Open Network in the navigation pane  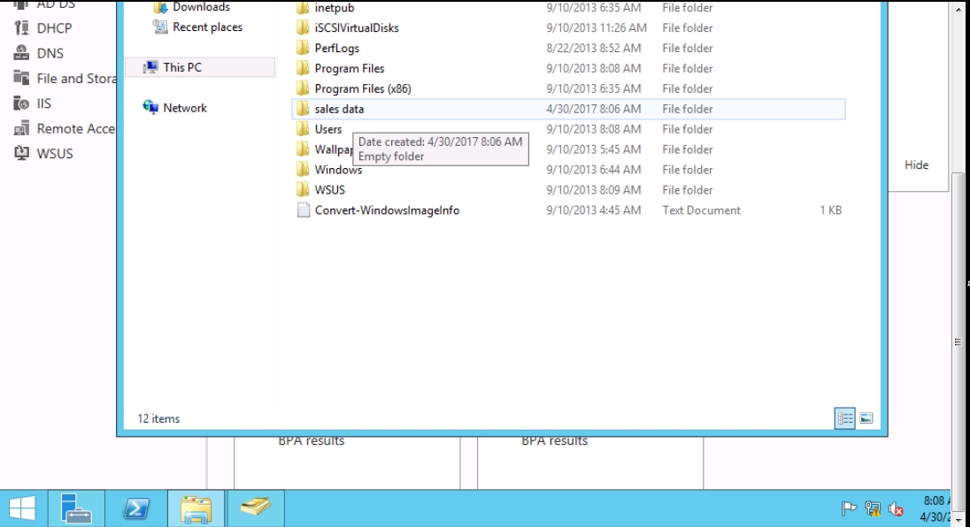click(184, 108)
